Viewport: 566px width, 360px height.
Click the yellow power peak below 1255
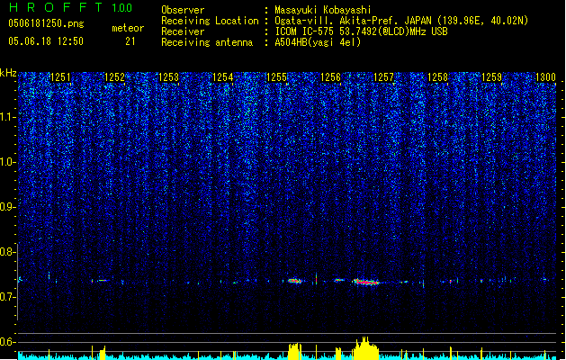[294, 351]
